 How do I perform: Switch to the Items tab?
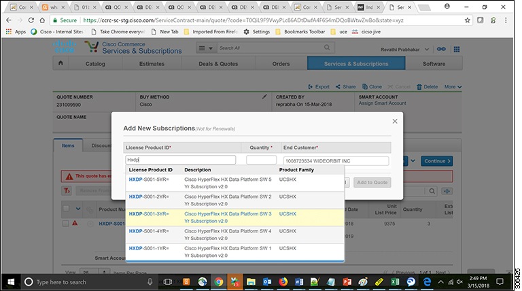(x=68, y=145)
